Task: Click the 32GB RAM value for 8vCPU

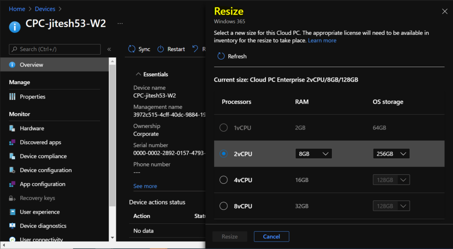Action: click(x=302, y=206)
